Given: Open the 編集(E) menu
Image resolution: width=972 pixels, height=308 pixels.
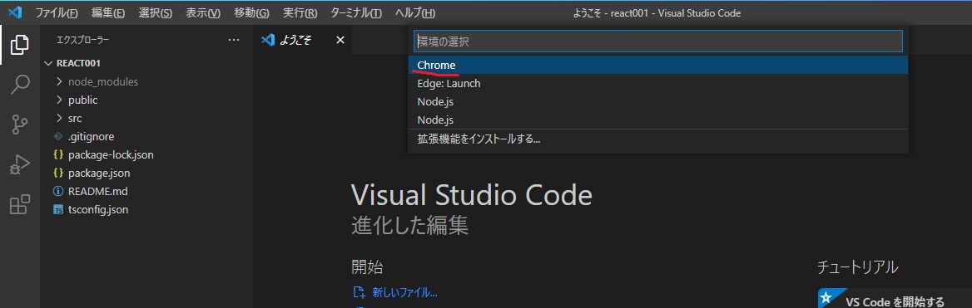Looking at the screenshot, I should (x=108, y=13).
